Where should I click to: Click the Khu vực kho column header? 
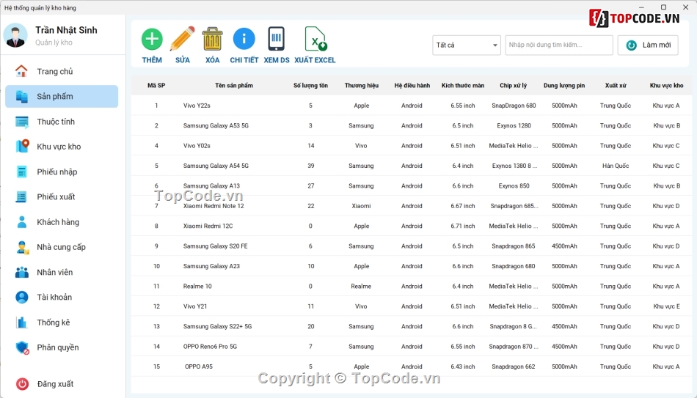[666, 85]
